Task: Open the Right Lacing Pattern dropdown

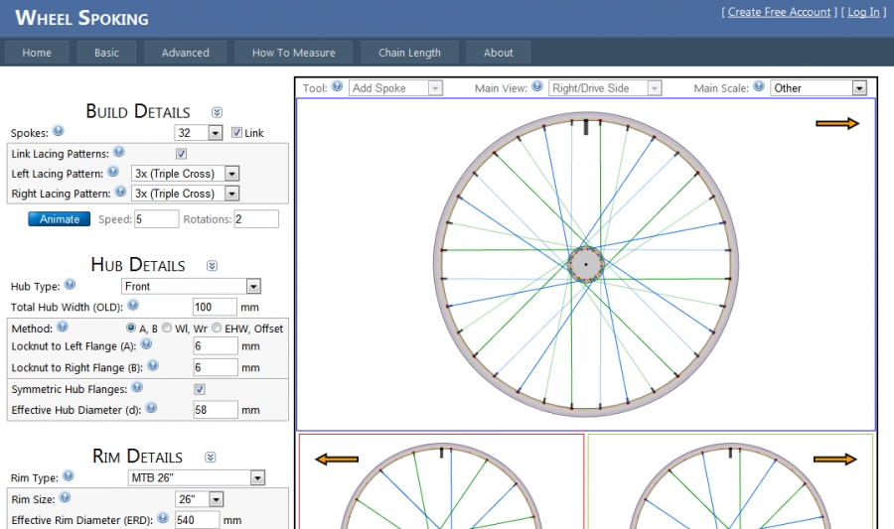Action: coord(186,194)
